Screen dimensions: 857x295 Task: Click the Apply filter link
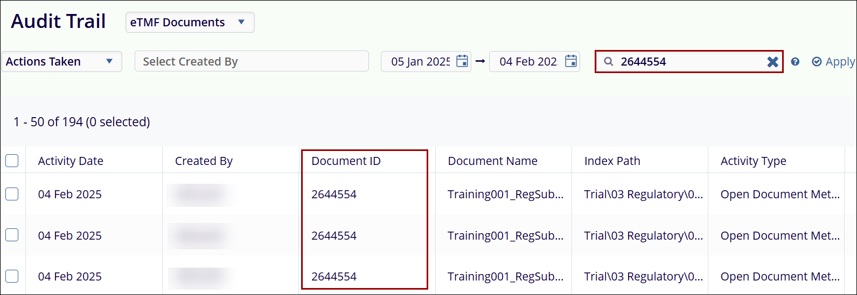click(x=839, y=62)
